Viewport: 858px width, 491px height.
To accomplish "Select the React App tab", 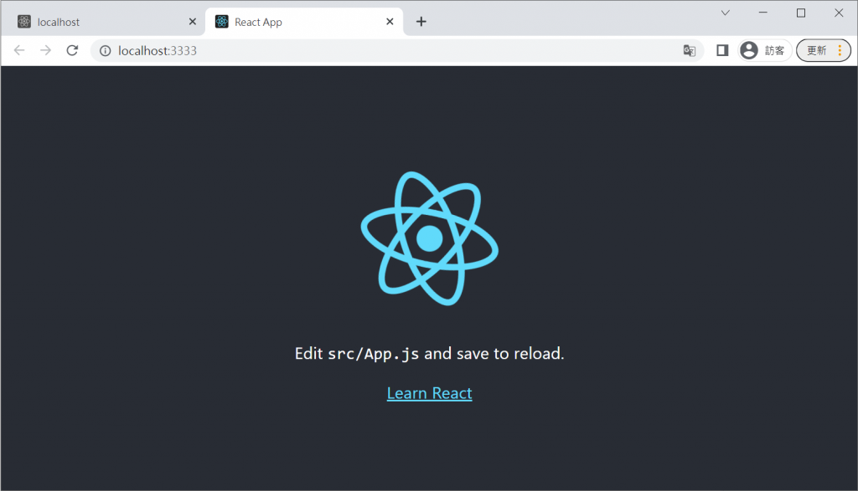I will (304, 22).
